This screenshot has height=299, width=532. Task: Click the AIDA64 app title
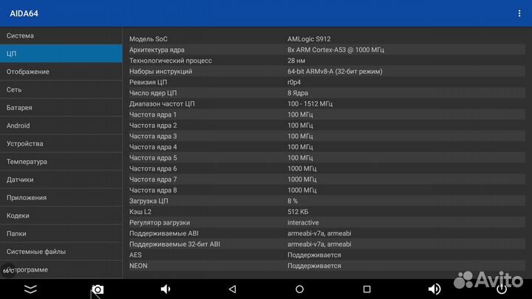[24, 13]
